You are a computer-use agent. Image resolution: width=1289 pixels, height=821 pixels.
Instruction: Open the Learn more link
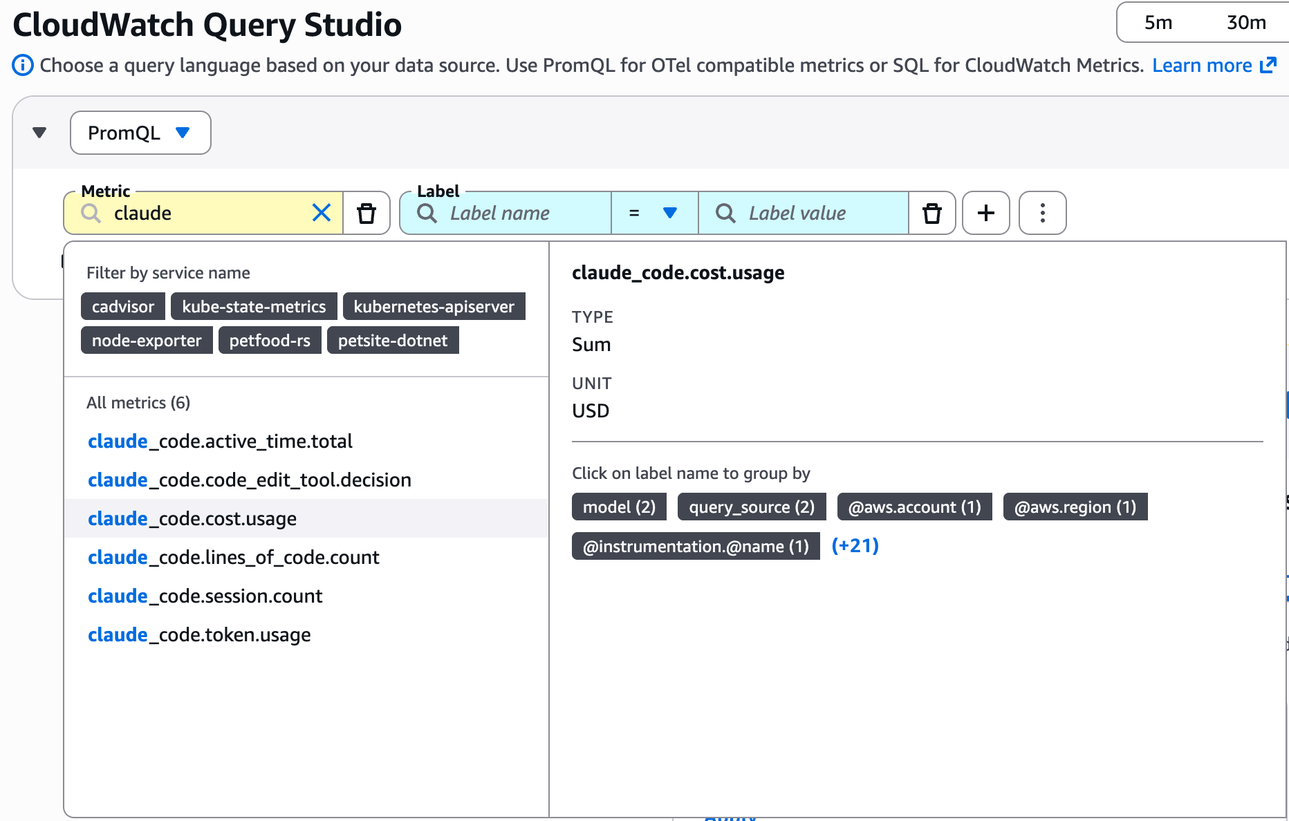point(1214,66)
